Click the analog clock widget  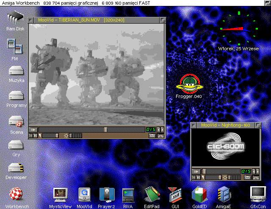pos(239,29)
